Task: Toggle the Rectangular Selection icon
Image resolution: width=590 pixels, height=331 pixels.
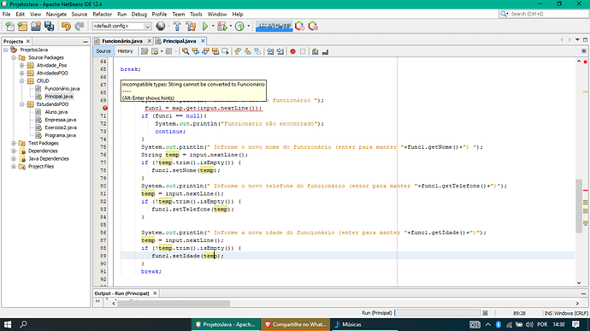Action: pyautogui.click(x=226, y=51)
